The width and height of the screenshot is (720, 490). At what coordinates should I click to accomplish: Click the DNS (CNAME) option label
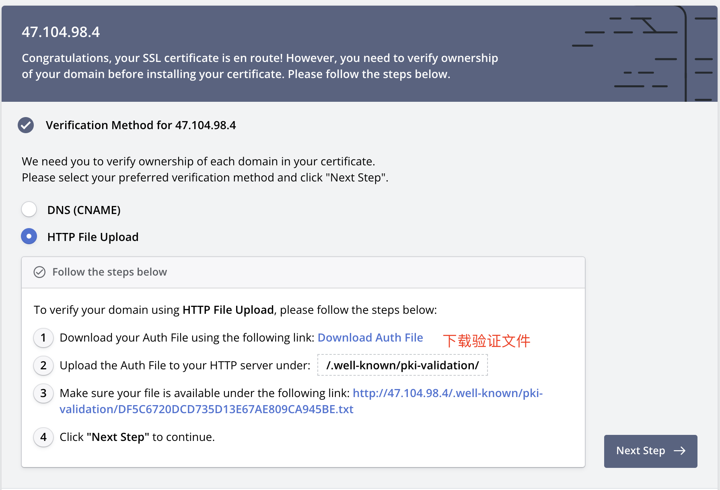[x=84, y=210]
